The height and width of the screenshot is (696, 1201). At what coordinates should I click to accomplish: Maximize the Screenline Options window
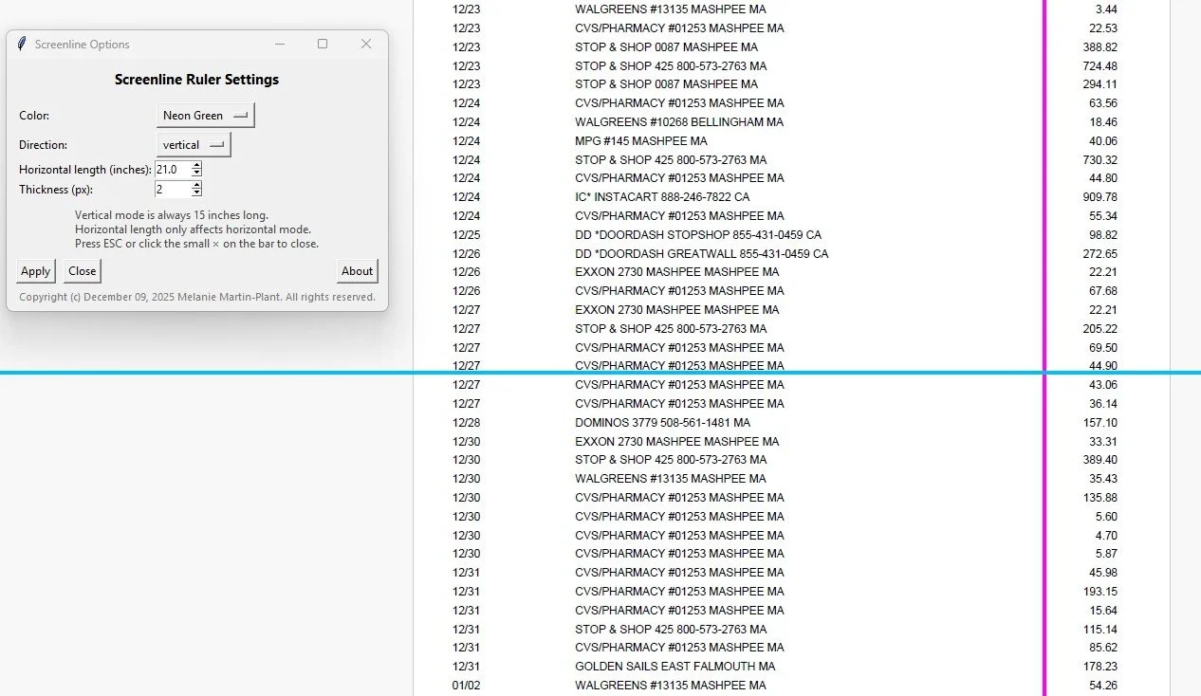tap(323, 45)
